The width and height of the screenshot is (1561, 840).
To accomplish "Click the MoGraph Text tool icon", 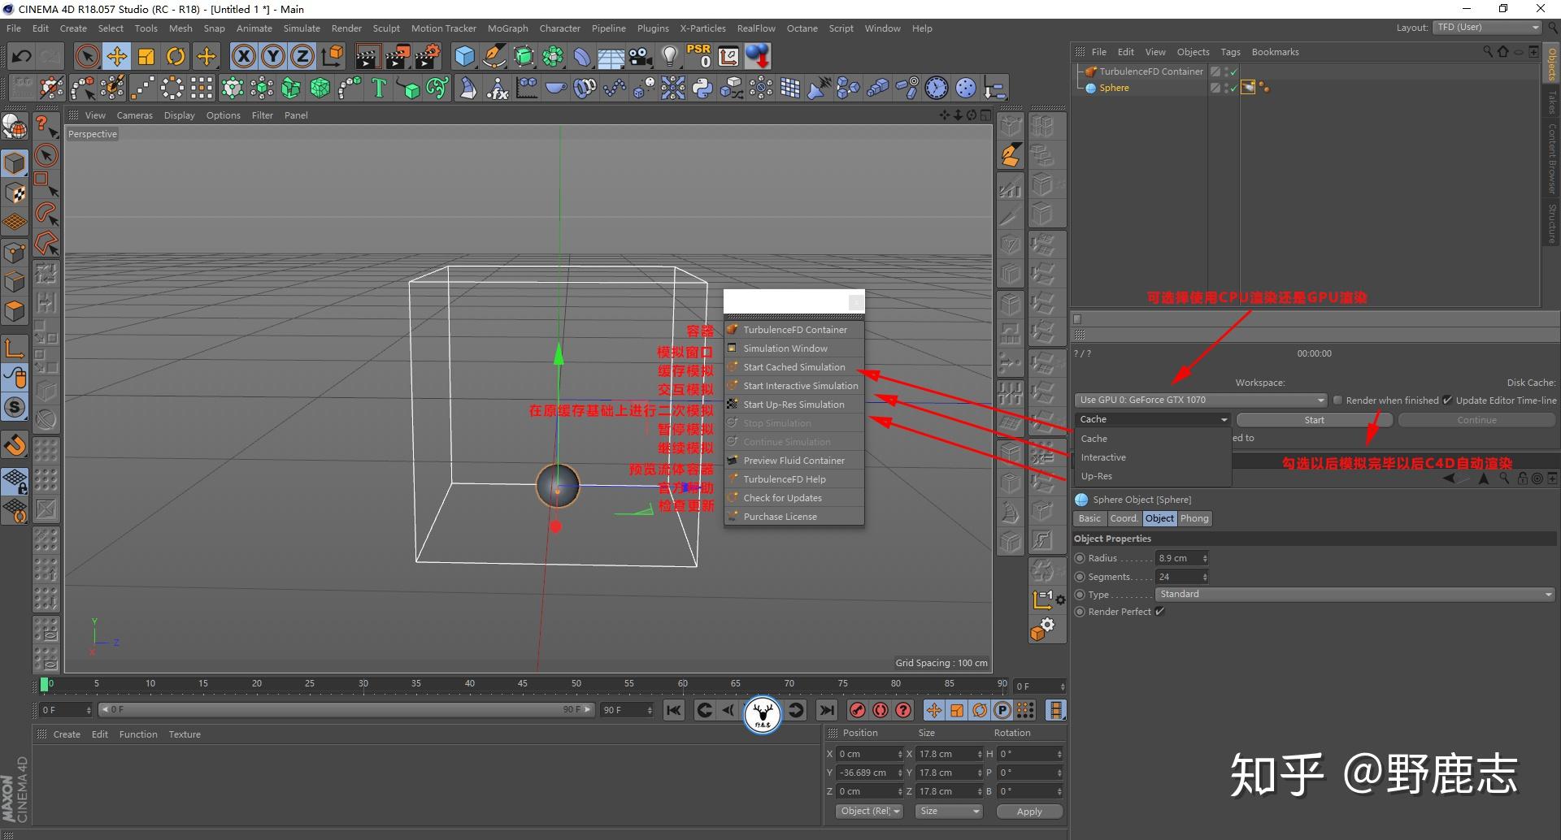I will tap(379, 88).
